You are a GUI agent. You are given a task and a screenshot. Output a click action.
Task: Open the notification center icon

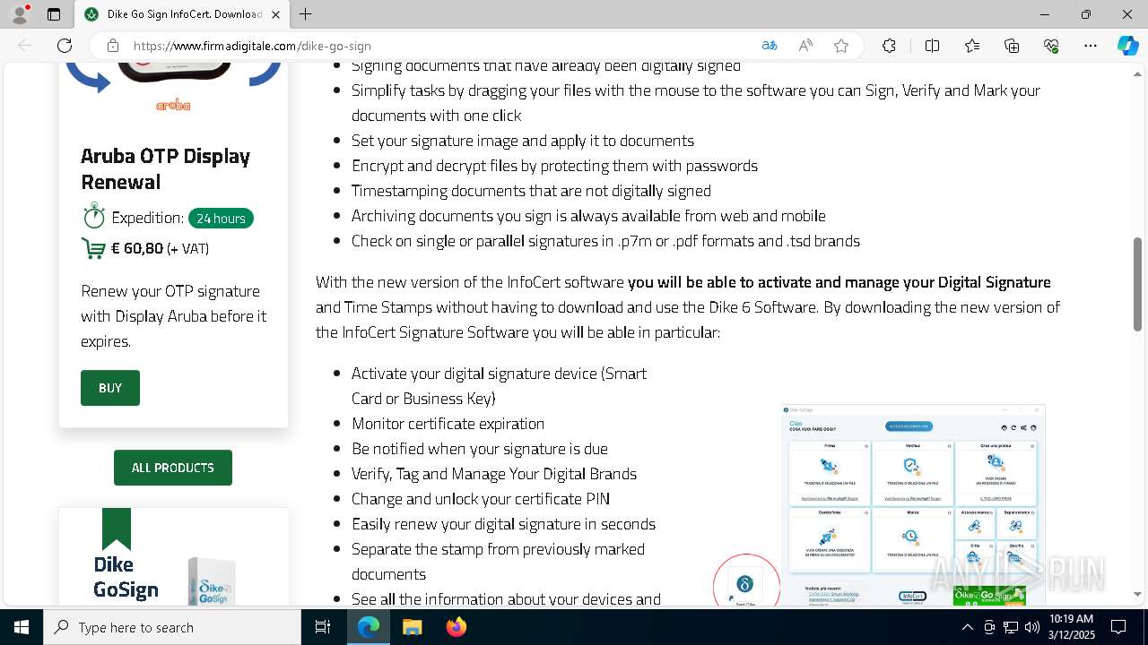[1118, 627]
